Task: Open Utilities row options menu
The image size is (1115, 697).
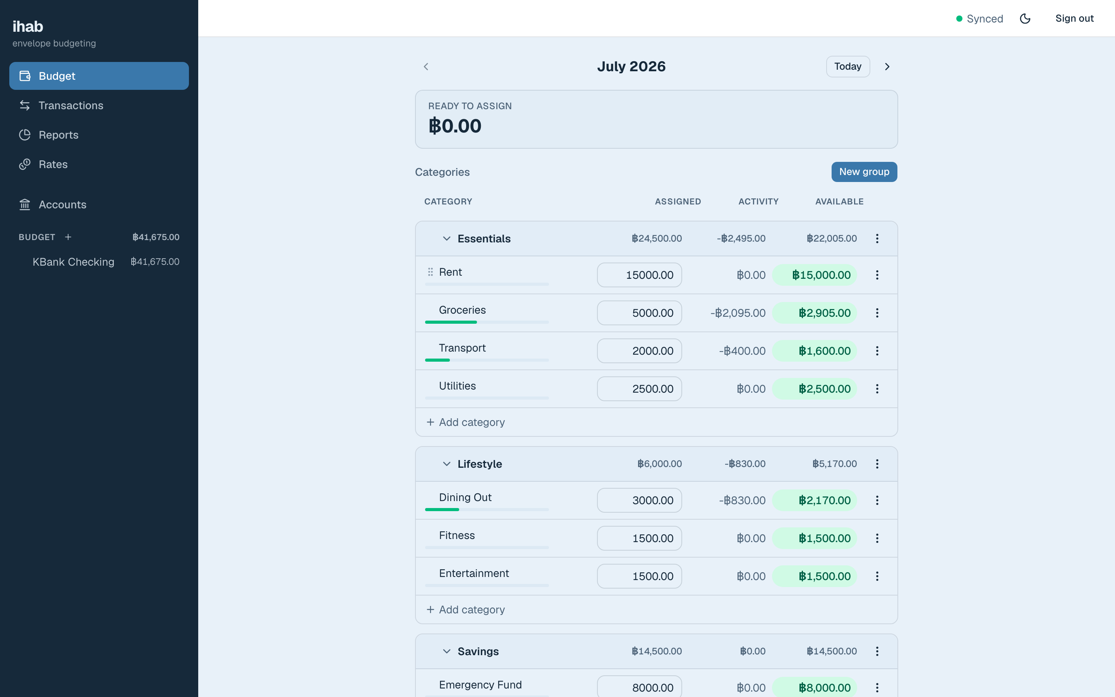Action: (877, 389)
